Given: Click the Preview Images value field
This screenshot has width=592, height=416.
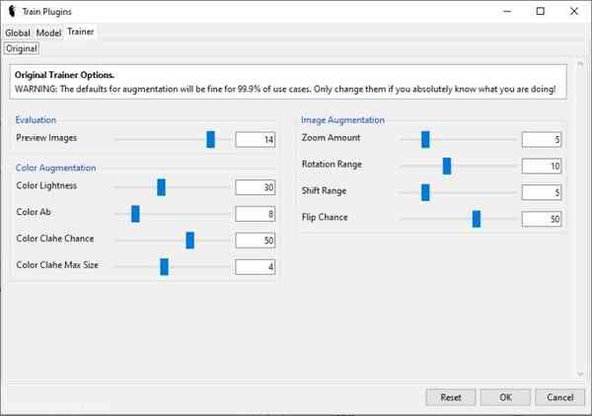Looking at the screenshot, I should click(x=256, y=140).
